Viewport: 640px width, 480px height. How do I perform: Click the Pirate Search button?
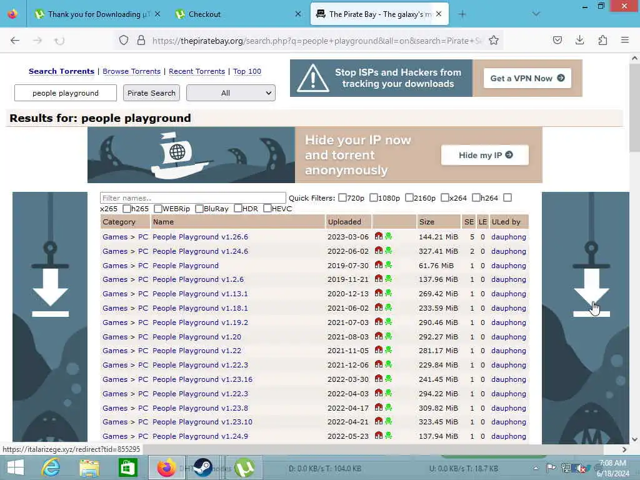click(151, 92)
